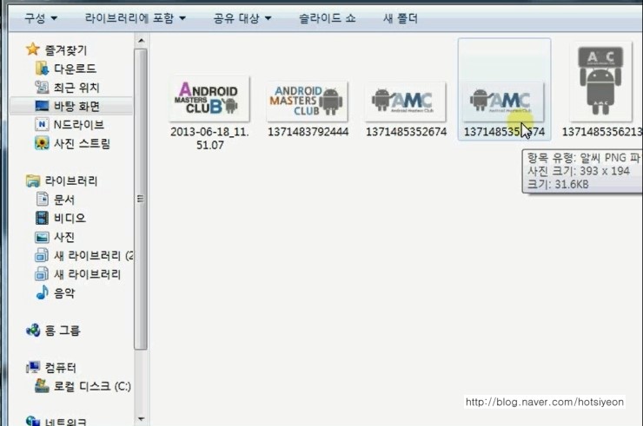Select the 비디오 library
The width and height of the screenshot is (643, 426).
pos(70,218)
